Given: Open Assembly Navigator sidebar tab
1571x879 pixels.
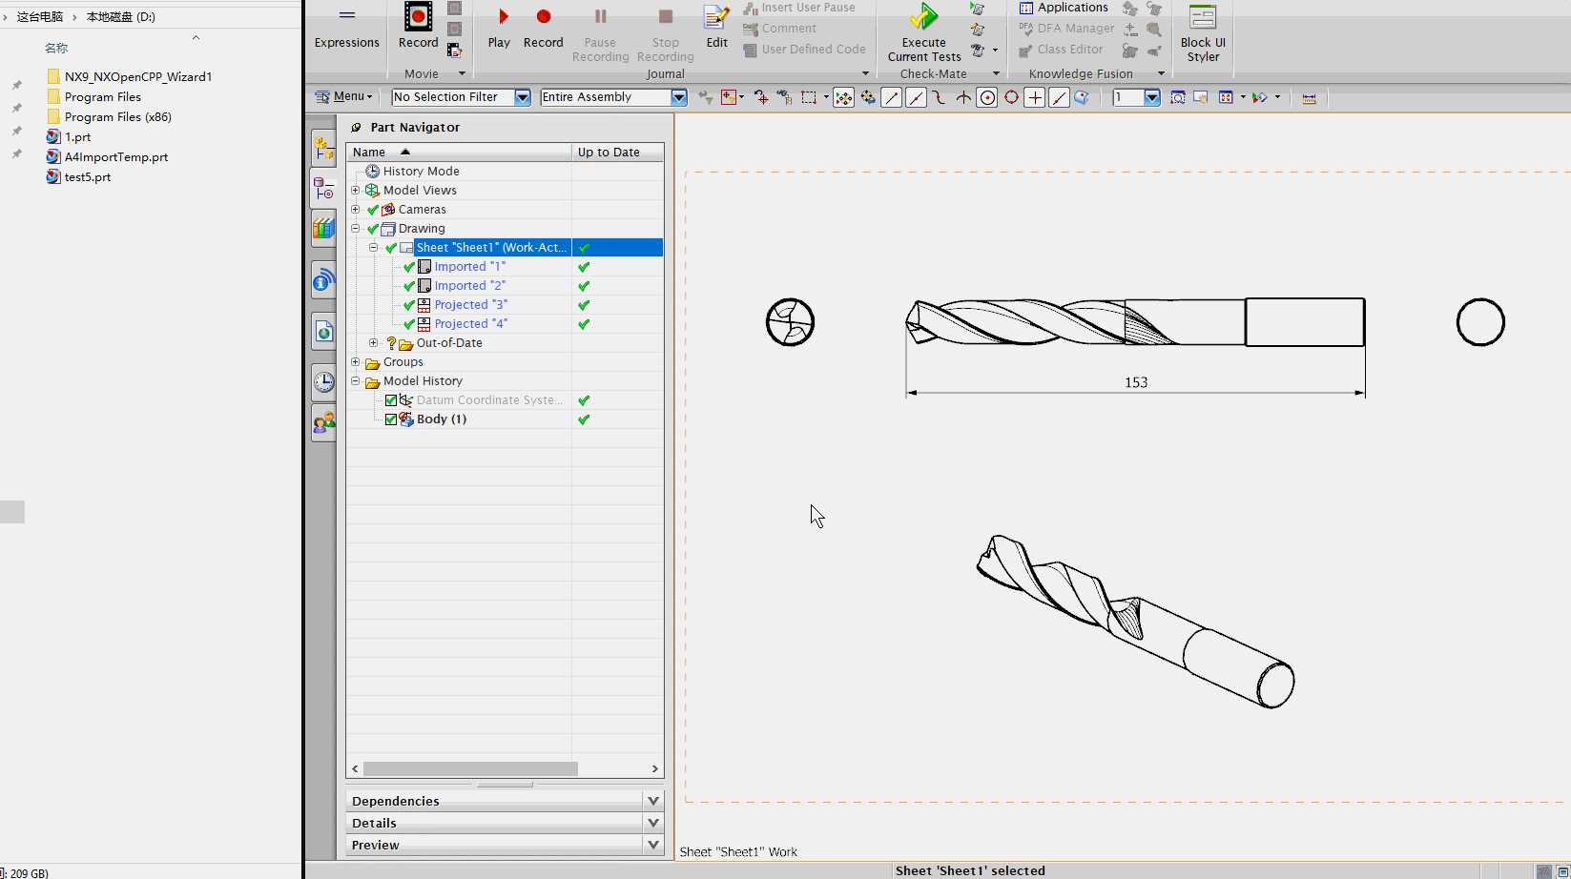Looking at the screenshot, I should coord(324,149).
